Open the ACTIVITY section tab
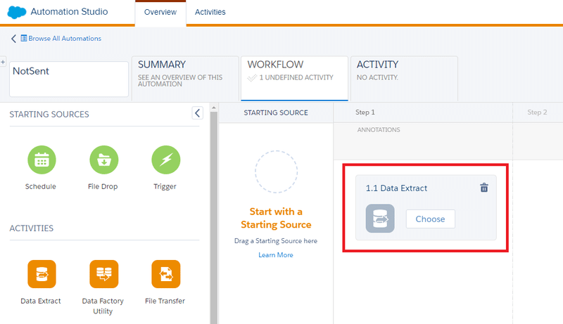The height and width of the screenshot is (324, 563). click(404, 78)
